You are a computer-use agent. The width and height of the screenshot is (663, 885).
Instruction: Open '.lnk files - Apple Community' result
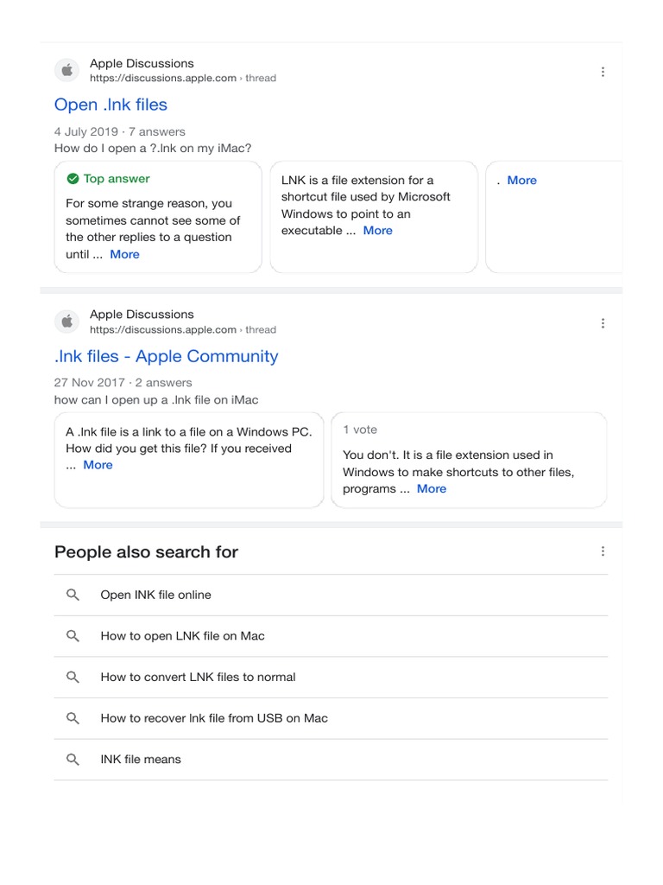point(166,356)
